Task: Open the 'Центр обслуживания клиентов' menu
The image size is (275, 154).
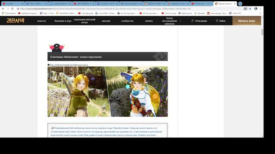Action: click(x=169, y=21)
